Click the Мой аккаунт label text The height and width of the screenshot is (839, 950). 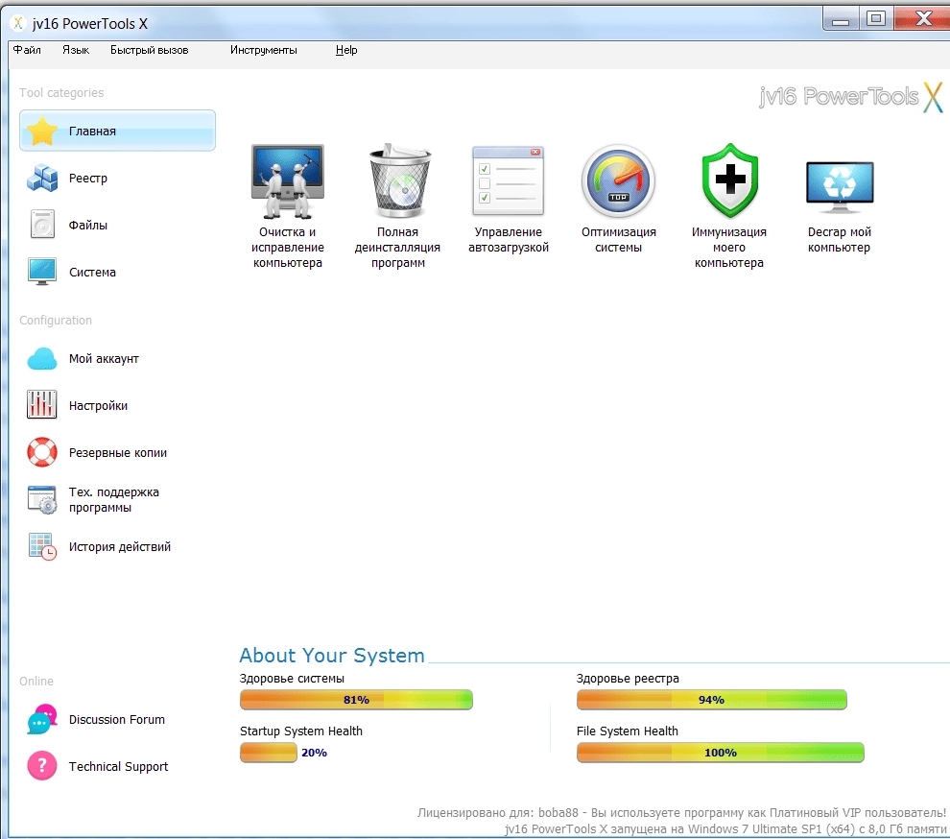(104, 359)
